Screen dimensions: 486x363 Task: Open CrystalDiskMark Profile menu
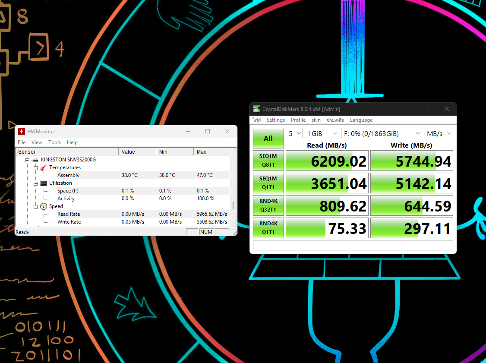[298, 120]
